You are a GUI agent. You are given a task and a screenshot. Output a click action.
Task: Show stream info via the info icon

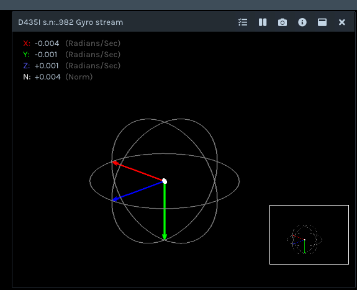(x=302, y=22)
